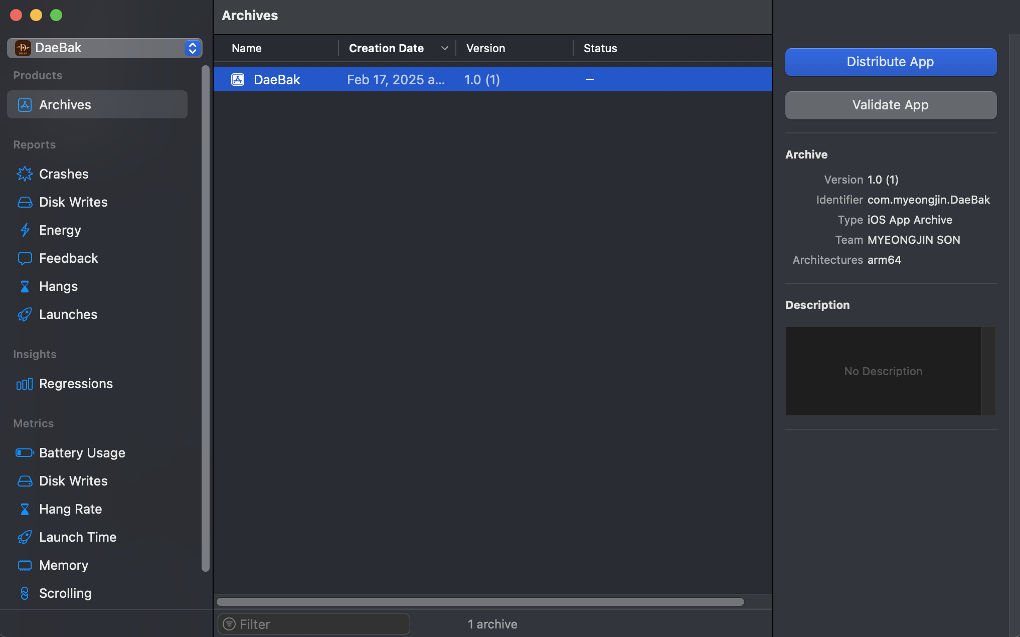Viewport: 1020px width, 637px height.
Task: Click the Memory chip icon
Action: click(x=25, y=565)
